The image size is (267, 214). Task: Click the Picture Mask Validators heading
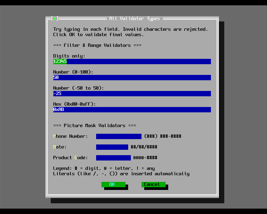[94, 126]
